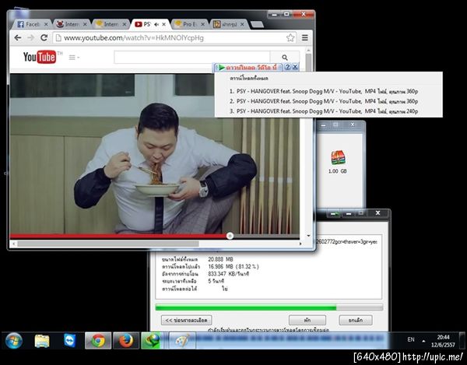Click the cancel button in IDM dialog
The height and width of the screenshot is (365, 467).
click(x=356, y=320)
